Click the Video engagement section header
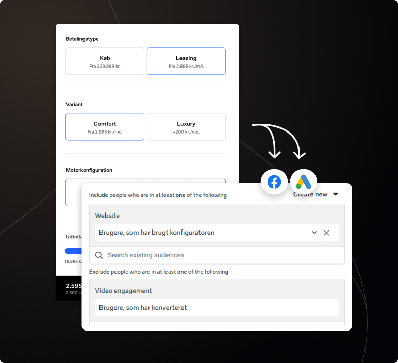This screenshot has width=398, height=363. pos(123,291)
